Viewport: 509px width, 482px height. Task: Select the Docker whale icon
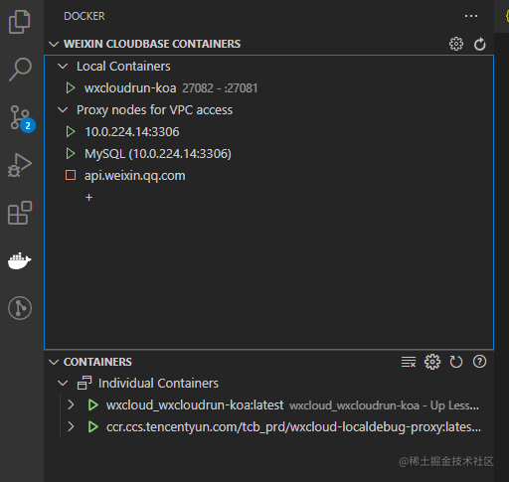(20, 260)
